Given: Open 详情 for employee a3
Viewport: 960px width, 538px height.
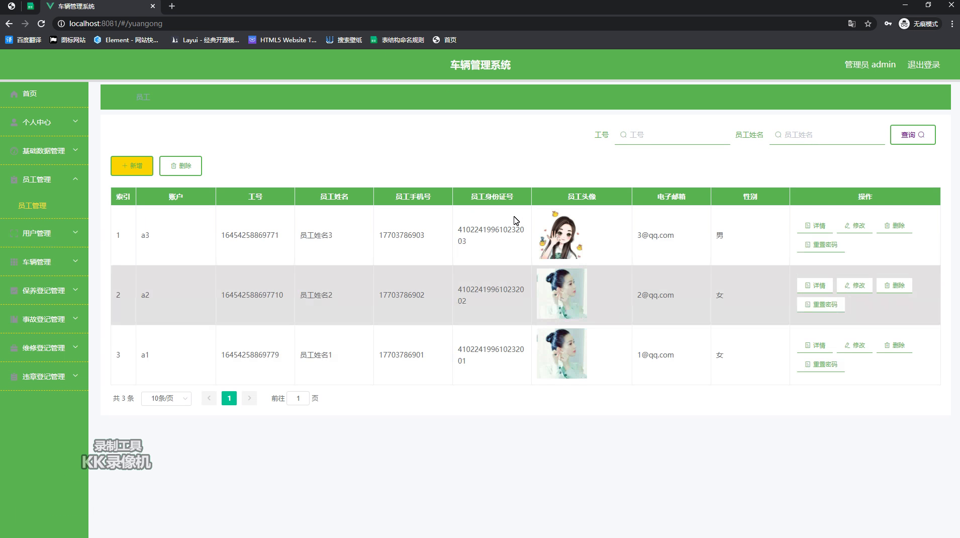Looking at the screenshot, I should click(x=815, y=226).
